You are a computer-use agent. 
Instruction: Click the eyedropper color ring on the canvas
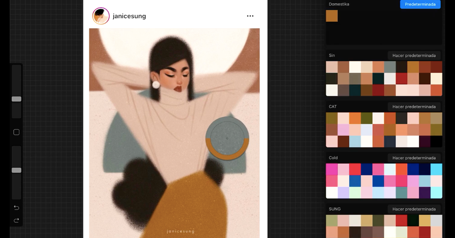point(227,138)
